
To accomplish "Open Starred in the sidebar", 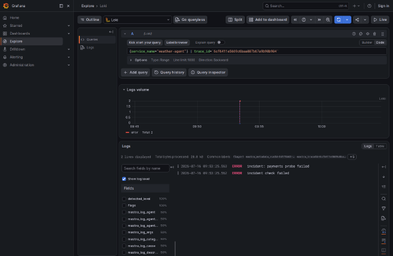I will [16, 26].
